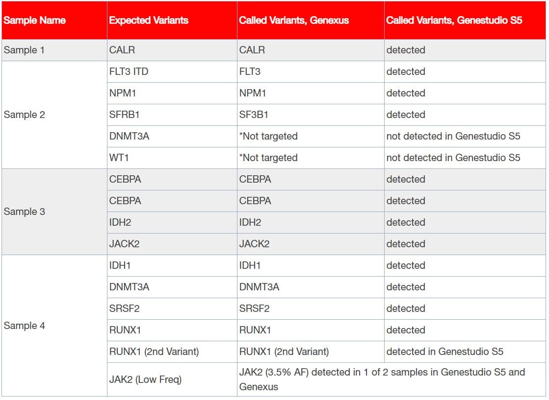Select the Sample 4 row label

[x=24, y=326]
